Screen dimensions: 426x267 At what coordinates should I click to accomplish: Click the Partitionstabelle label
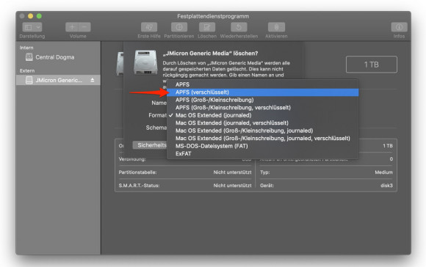pos(137,172)
